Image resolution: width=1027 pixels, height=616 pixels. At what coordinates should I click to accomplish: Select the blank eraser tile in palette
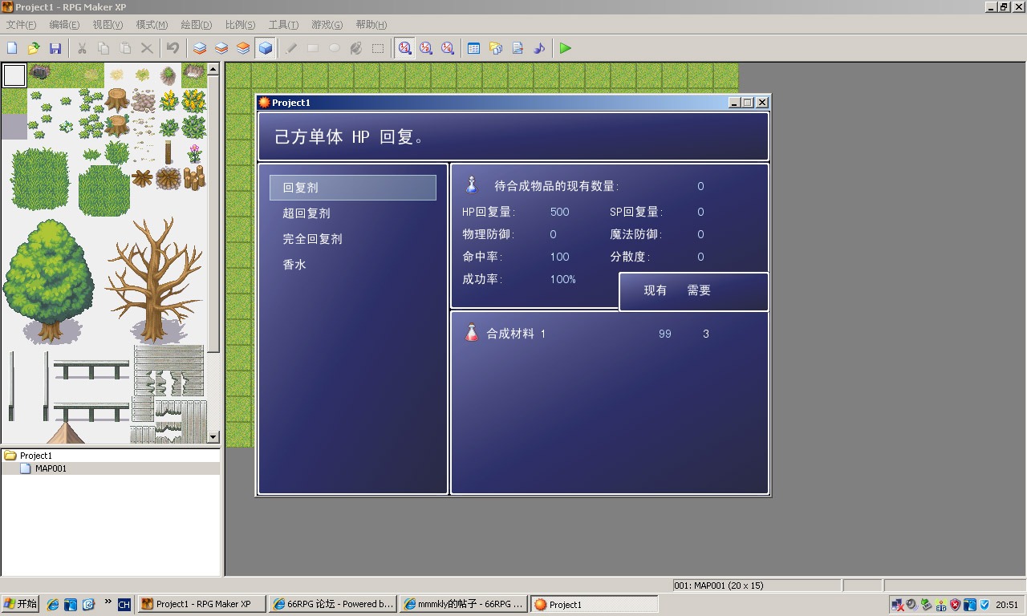[x=14, y=75]
